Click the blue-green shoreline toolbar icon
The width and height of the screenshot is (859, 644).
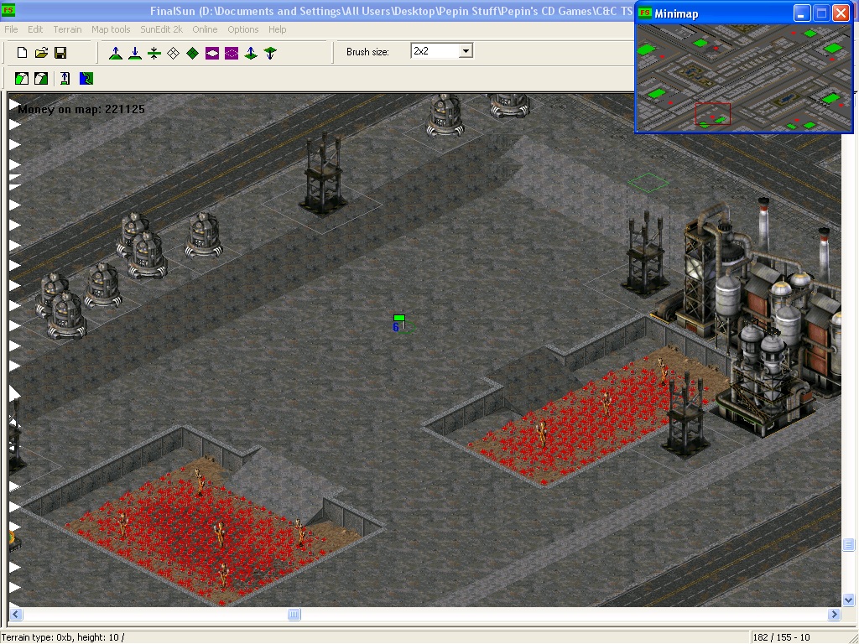point(86,79)
